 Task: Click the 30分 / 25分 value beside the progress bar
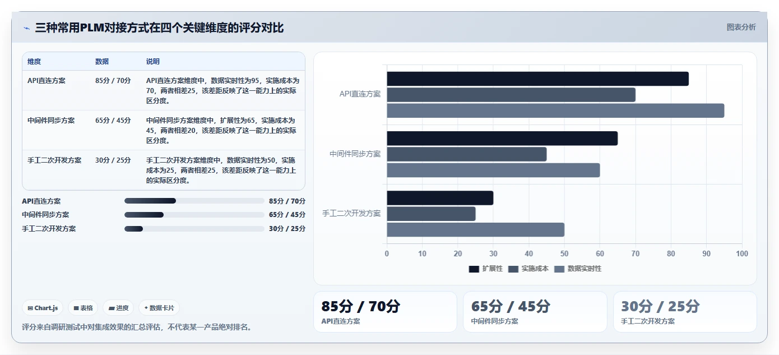[288, 229]
